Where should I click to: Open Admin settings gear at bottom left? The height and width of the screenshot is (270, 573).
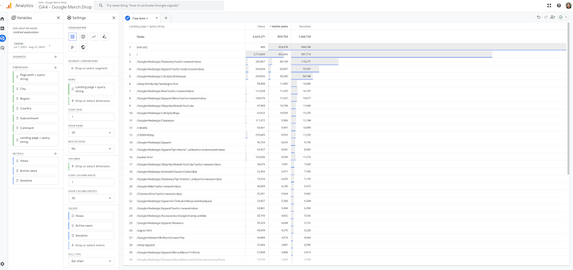click(3, 264)
